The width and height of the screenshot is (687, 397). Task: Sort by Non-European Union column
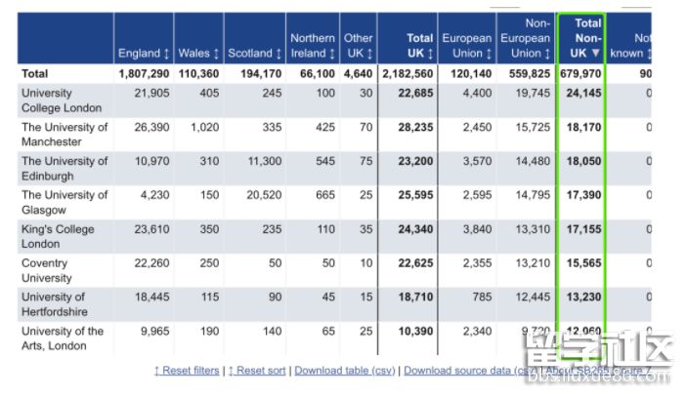pyautogui.click(x=525, y=38)
